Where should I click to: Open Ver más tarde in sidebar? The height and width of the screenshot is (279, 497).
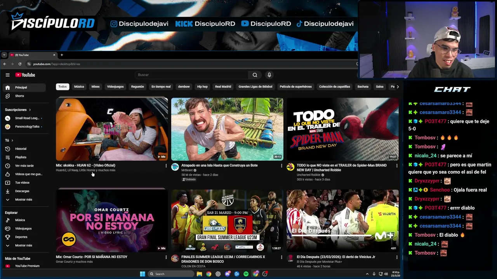coord(23,166)
